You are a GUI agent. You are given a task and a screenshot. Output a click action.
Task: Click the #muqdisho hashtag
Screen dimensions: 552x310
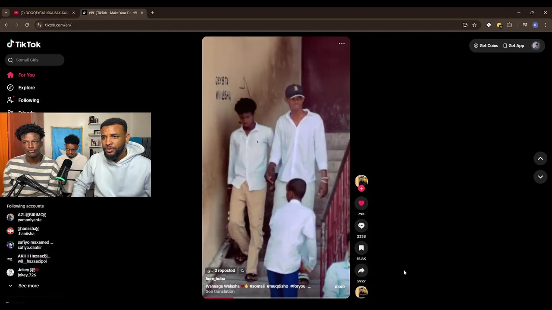tap(277, 286)
